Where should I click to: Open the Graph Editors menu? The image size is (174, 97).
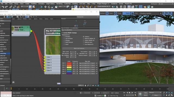pyautogui.click(x=50, y=4)
